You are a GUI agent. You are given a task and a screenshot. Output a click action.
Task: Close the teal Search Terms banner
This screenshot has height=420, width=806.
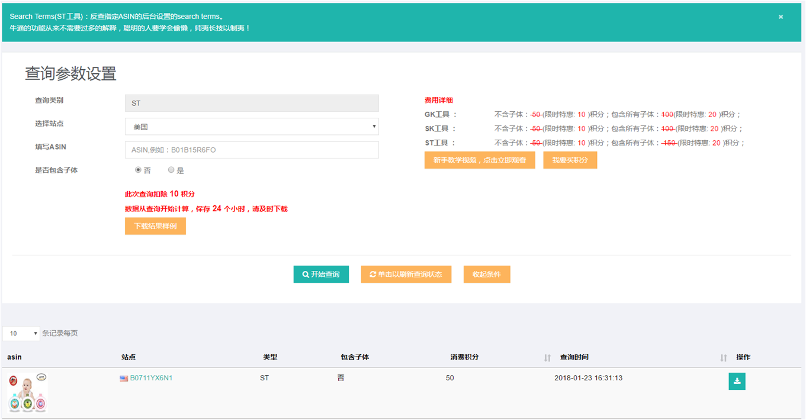pyautogui.click(x=781, y=17)
